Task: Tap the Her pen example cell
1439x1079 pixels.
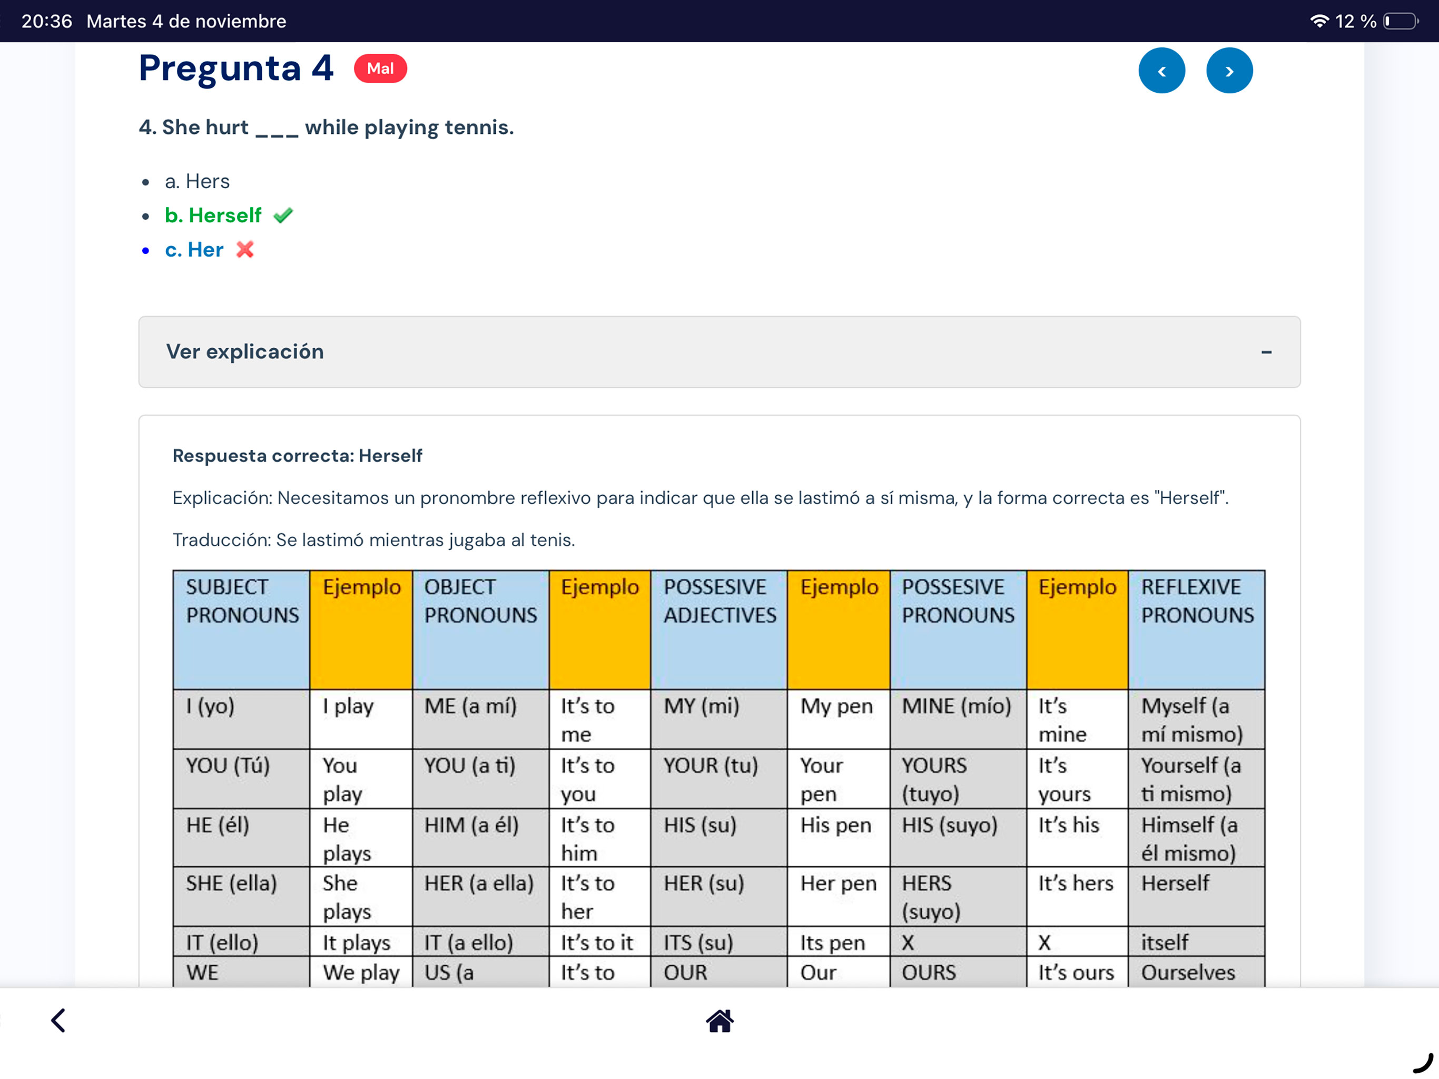Action: 839,897
